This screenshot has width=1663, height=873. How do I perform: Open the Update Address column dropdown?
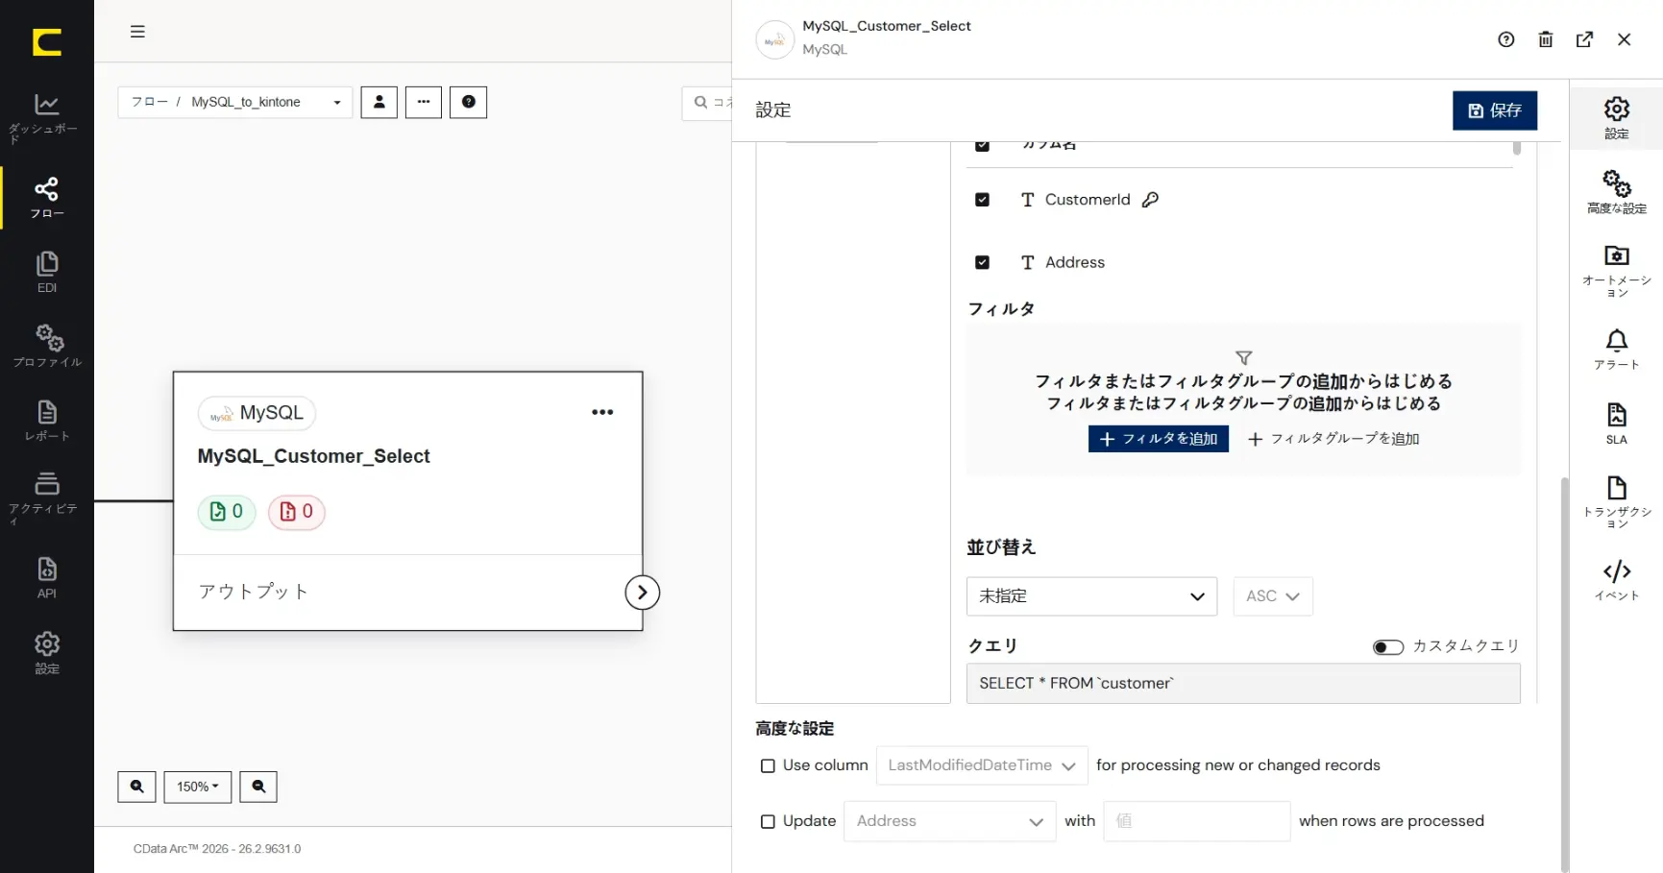pos(950,821)
